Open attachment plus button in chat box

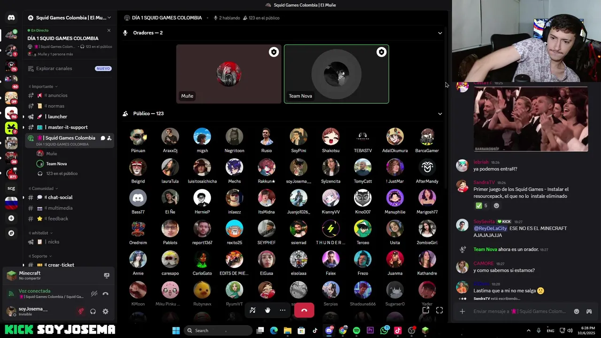click(462, 311)
